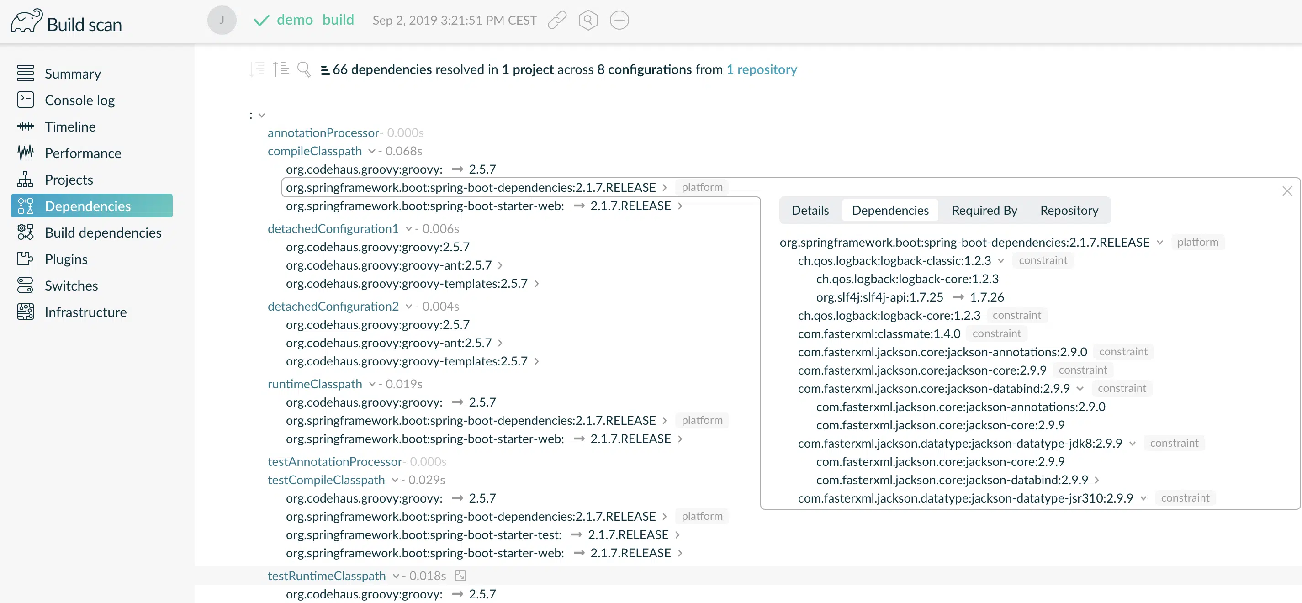Click the green build success checkmark
Screen dimensions: 1302x603
point(261,20)
